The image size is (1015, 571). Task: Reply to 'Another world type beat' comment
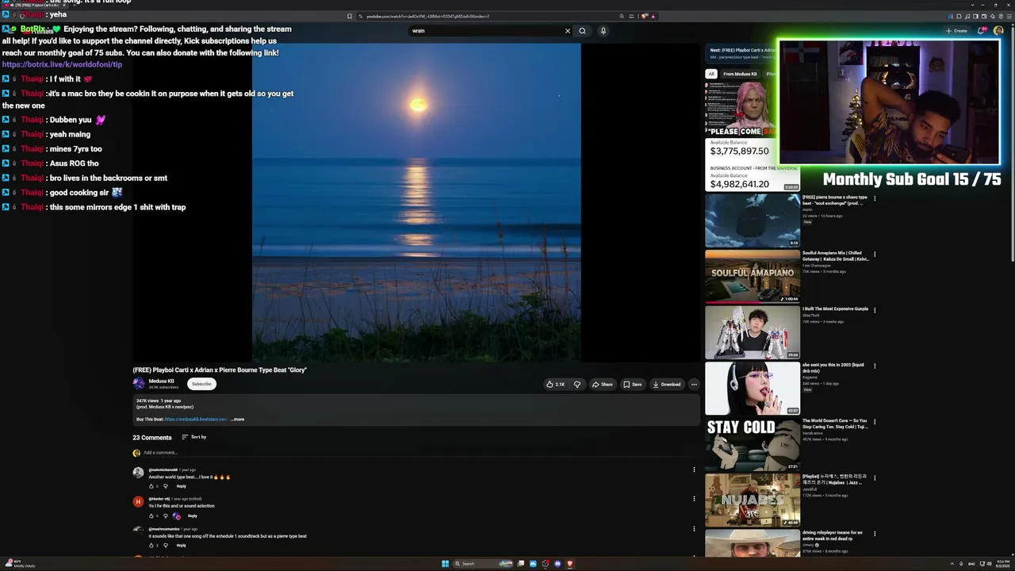coord(181,486)
